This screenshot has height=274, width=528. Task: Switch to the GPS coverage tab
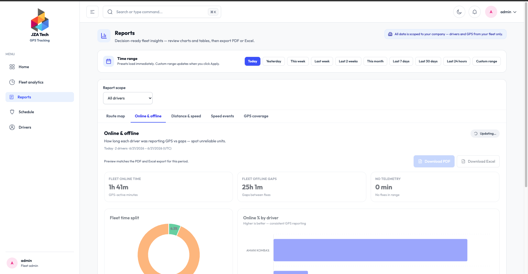(x=256, y=116)
